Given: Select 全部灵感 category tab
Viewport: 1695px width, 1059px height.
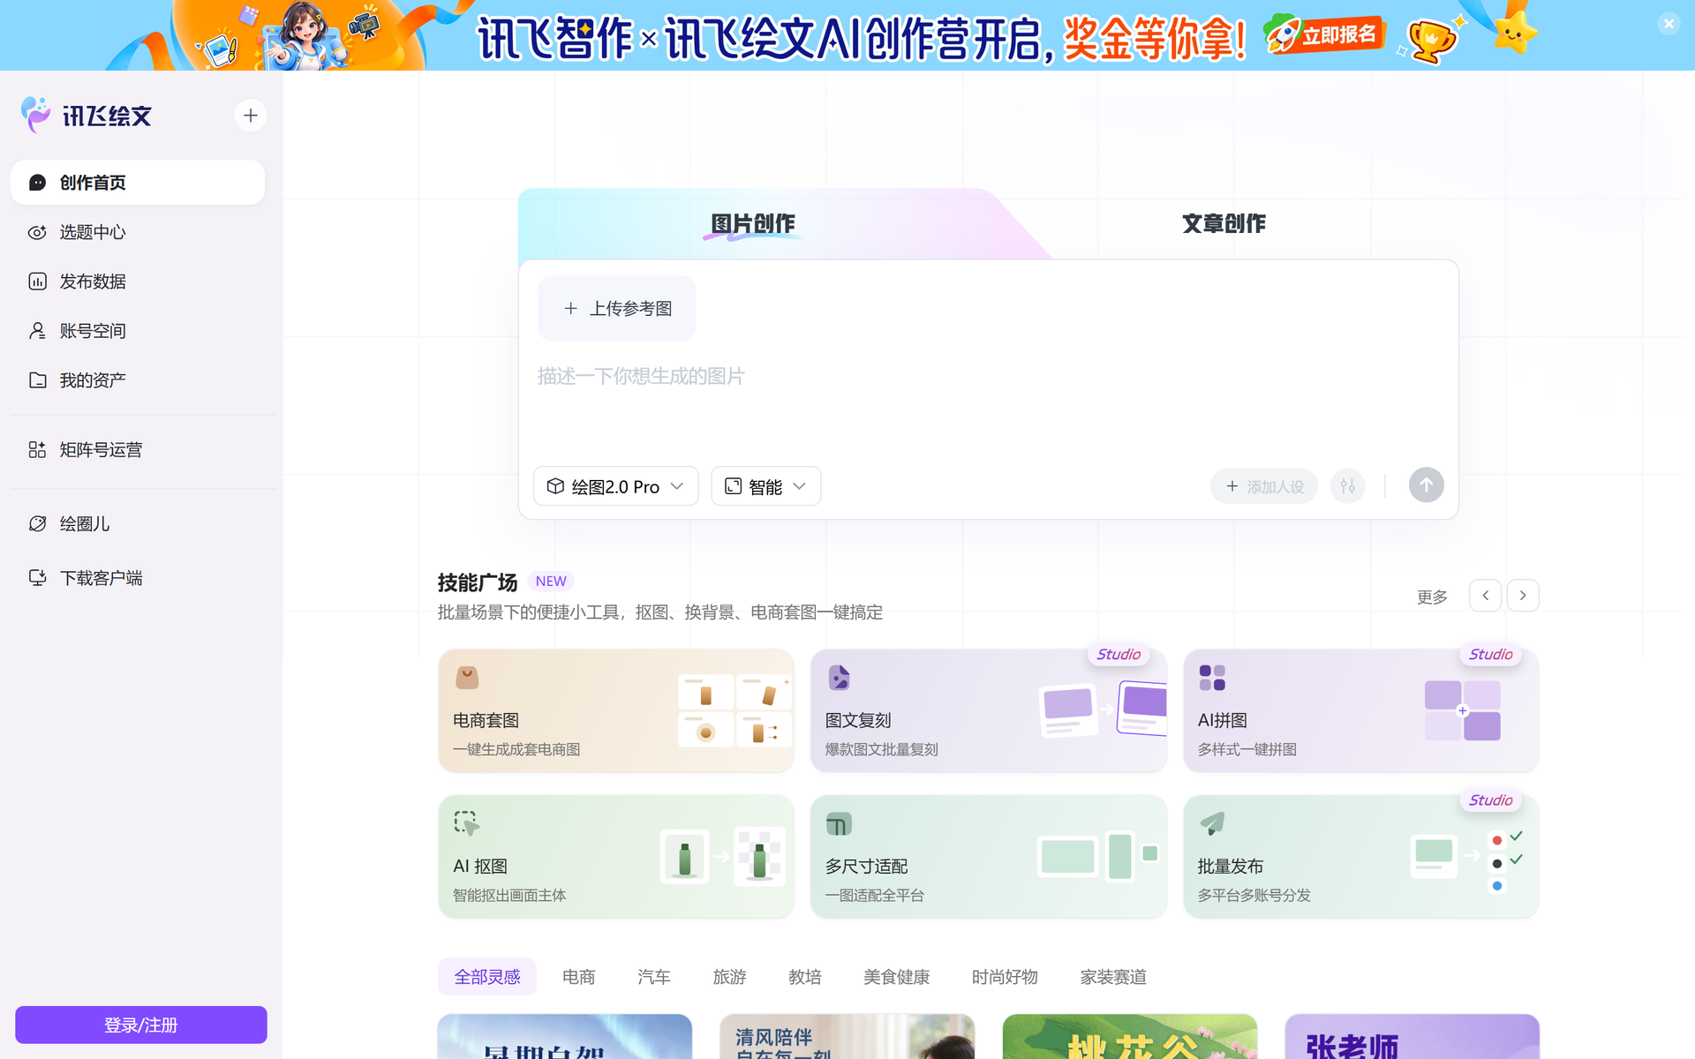Looking at the screenshot, I should (x=487, y=977).
